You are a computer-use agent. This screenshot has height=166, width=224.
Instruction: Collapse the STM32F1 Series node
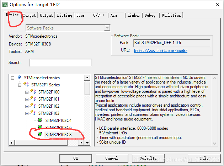point(20,85)
